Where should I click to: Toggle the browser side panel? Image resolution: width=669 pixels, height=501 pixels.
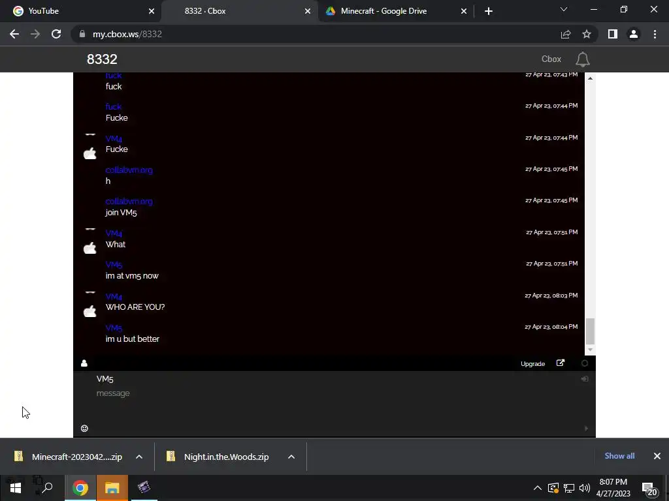pos(613,34)
